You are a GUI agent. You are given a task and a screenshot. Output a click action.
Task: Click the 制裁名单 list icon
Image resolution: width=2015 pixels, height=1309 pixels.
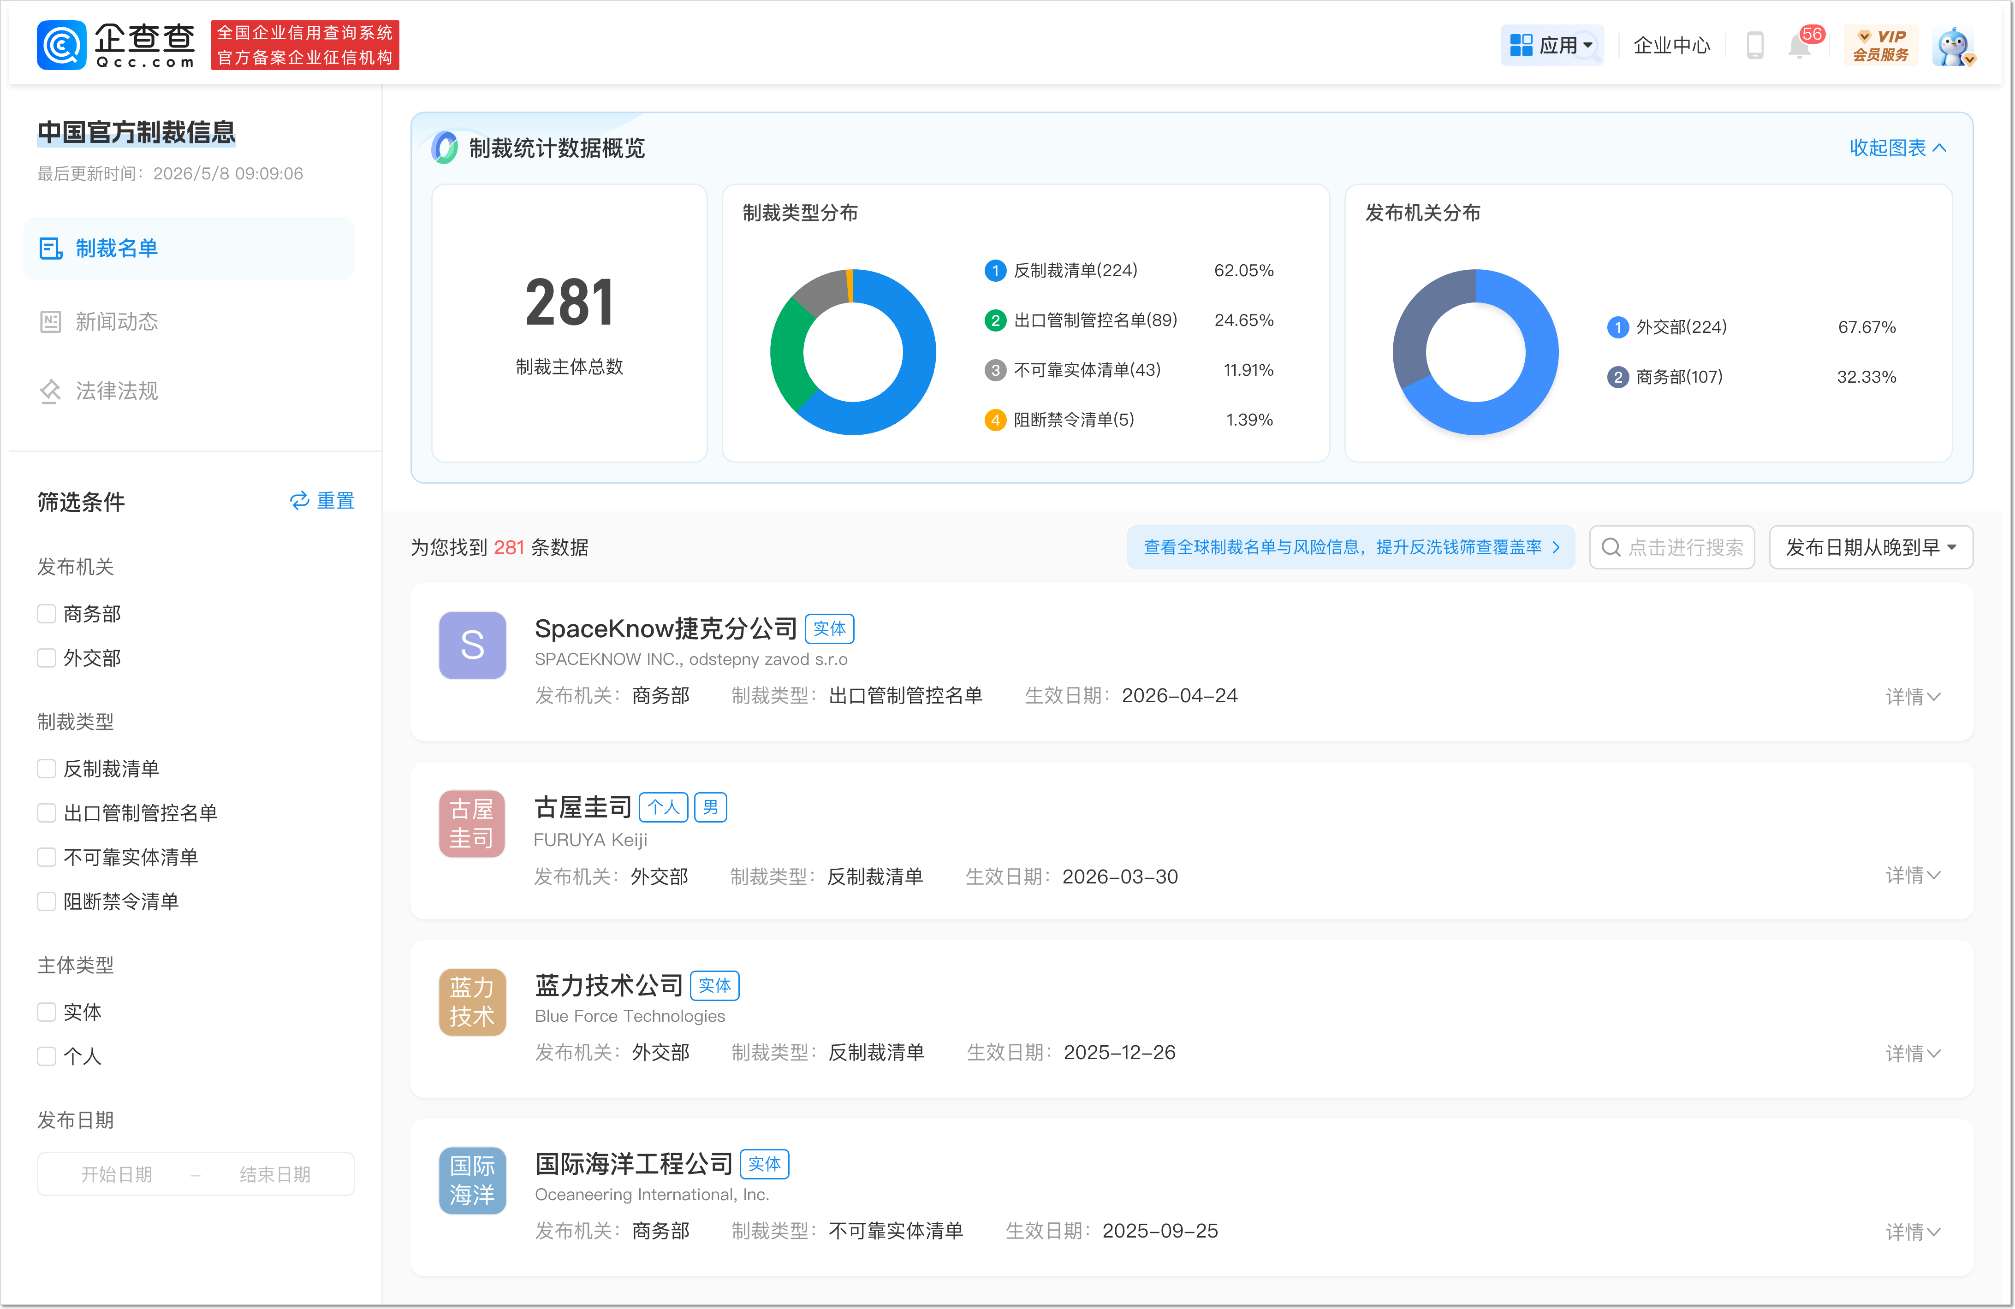pyautogui.click(x=51, y=249)
